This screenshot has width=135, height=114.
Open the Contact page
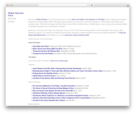pyautogui.click(x=11, y=22)
